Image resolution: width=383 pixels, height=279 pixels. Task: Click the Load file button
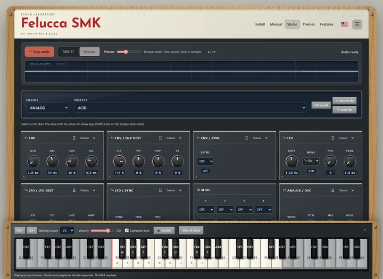[x=344, y=109]
